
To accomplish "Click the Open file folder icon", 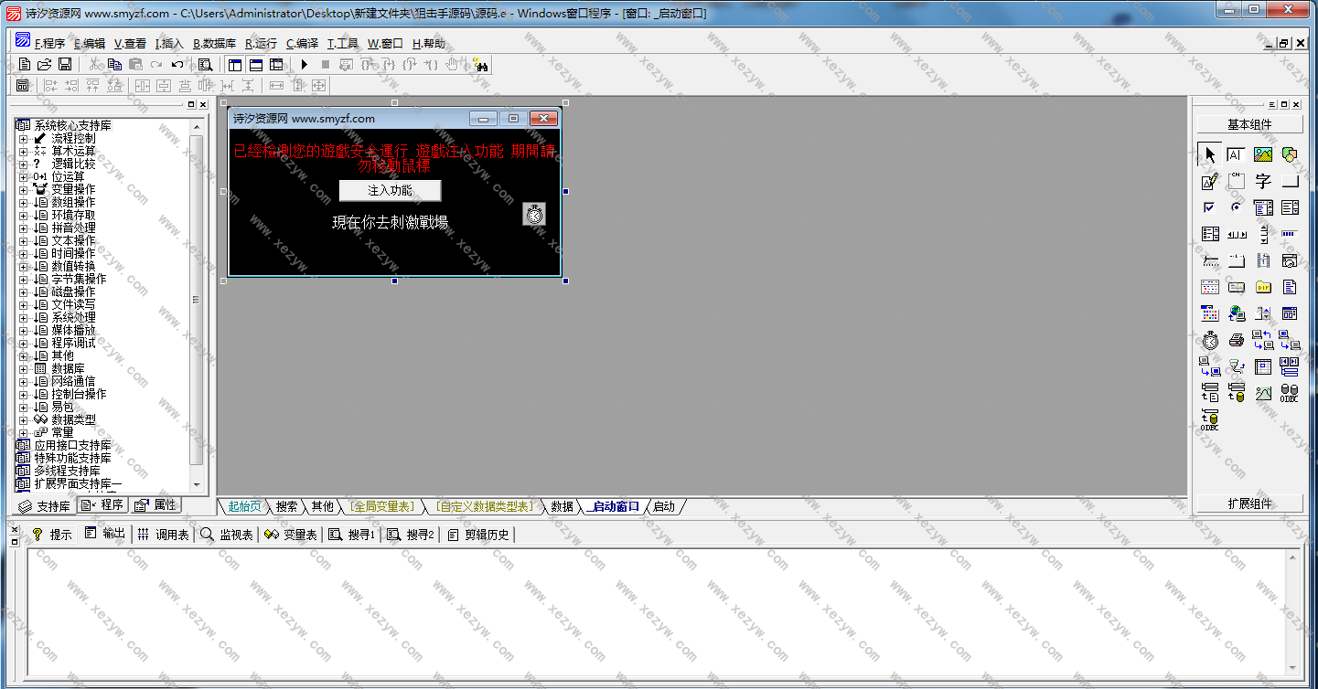I will [x=45, y=65].
